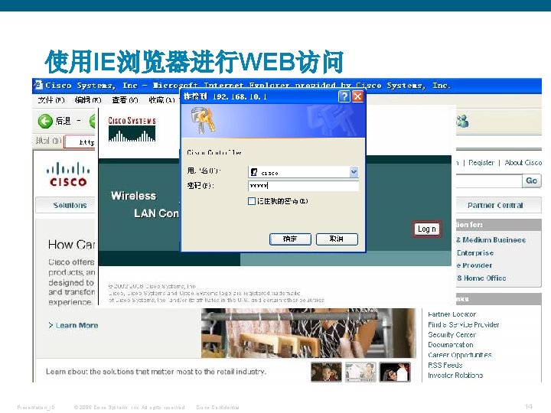Click the Enterprise link
The image size is (551, 413).
point(475,253)
